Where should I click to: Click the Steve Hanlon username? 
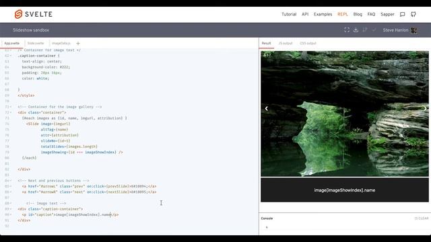click(x=395, y=30)
